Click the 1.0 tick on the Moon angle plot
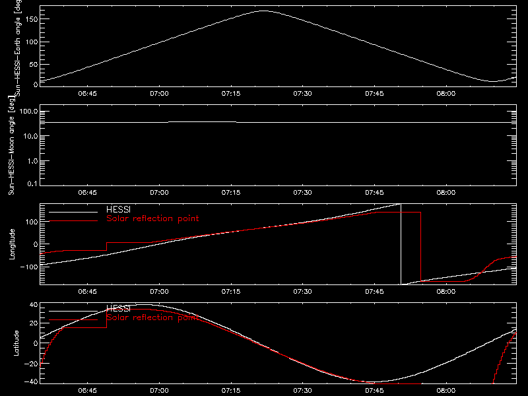This screenshot has height=396, width=528. (32, 161)
